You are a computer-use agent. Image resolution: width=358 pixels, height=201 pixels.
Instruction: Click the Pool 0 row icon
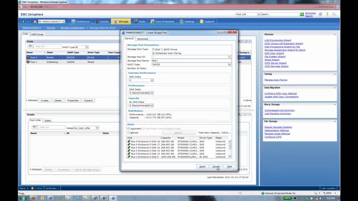[28, 57]
